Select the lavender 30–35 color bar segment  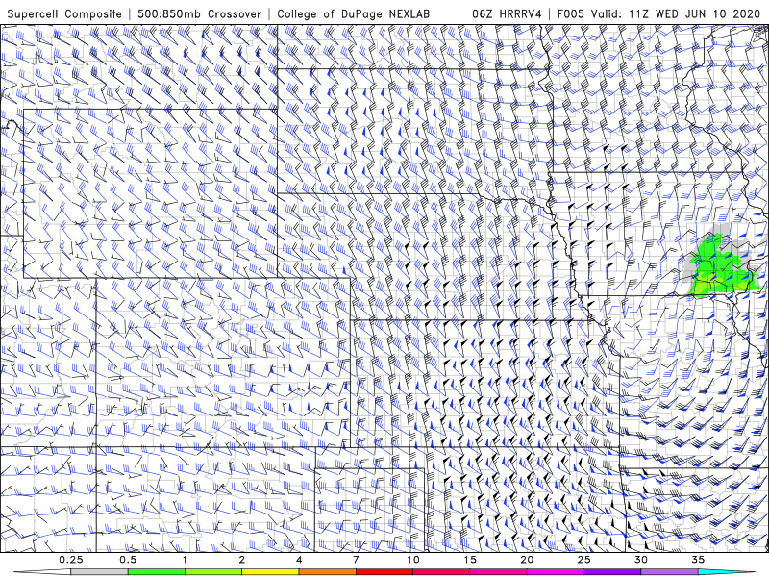click(x=669, y=572)
